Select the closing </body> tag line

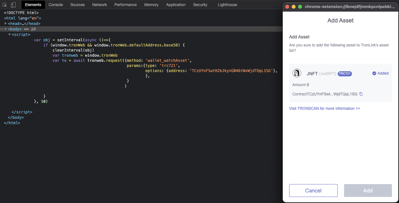pos(16,118)
